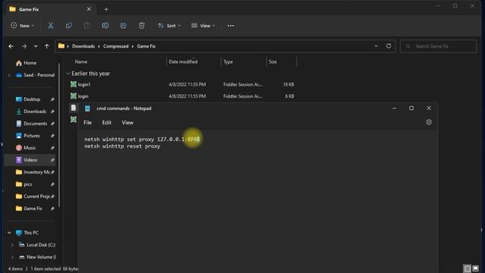
Task: Sort by the Type column header
Action: click(228, 62)
